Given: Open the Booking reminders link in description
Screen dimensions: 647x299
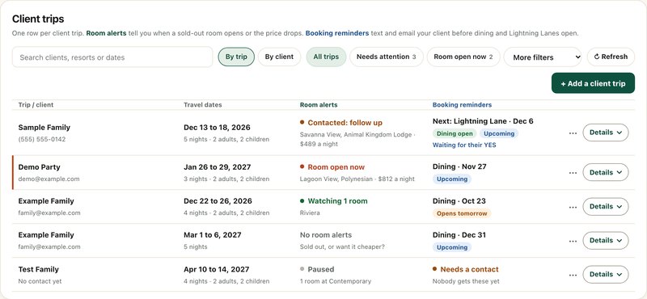Looking at the screenshot, I should [337, 33].
